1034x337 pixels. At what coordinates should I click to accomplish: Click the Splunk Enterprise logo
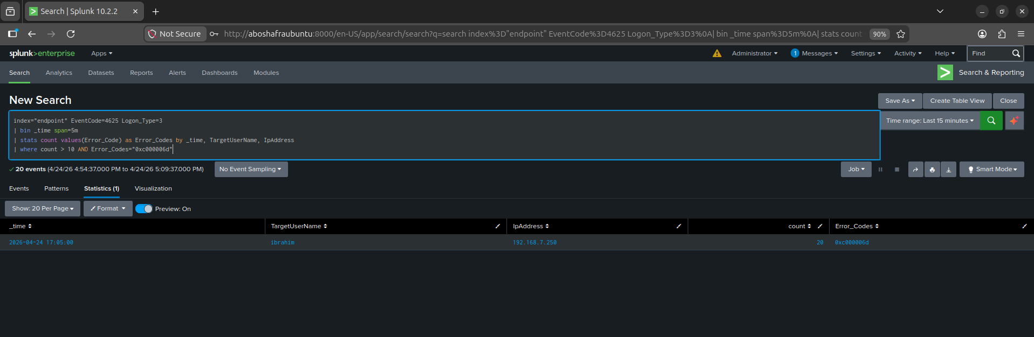(42, 53)
